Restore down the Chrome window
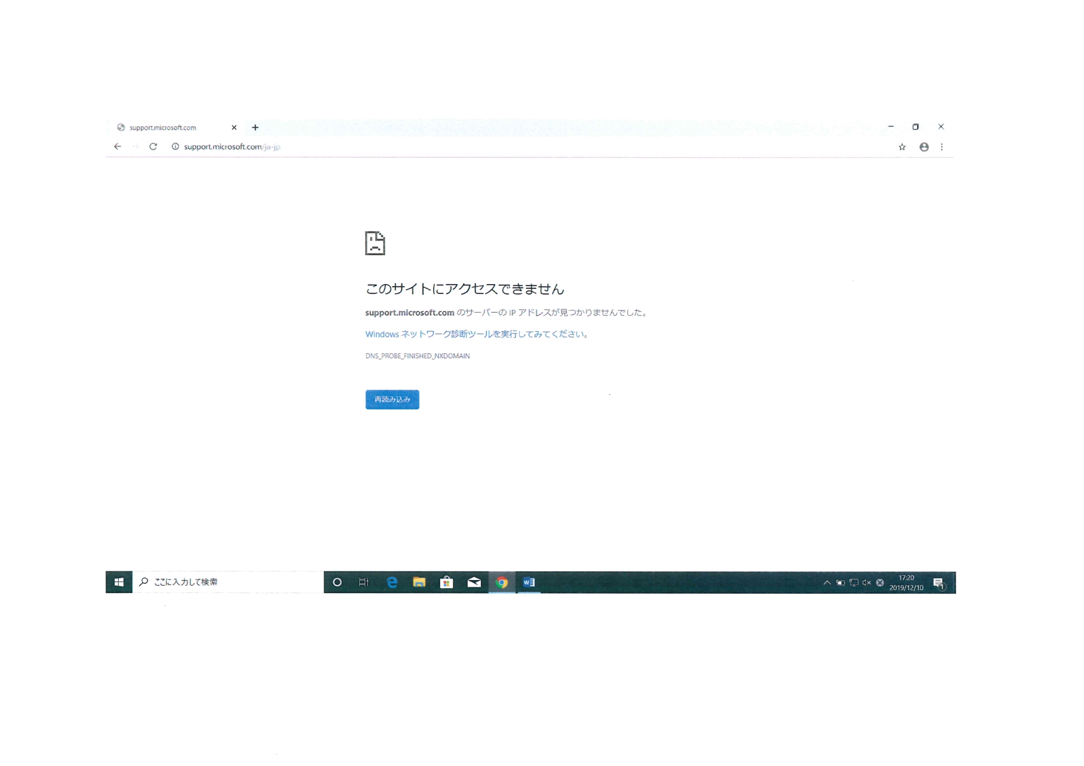 tap(915, 127)
